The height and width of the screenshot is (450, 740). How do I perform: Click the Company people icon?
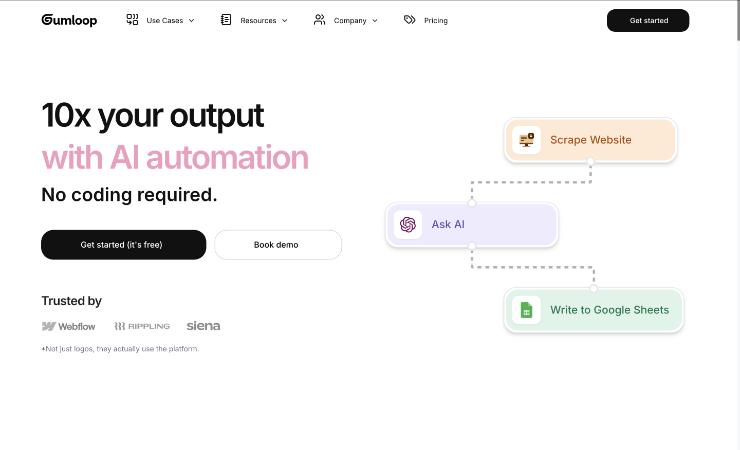320,20
